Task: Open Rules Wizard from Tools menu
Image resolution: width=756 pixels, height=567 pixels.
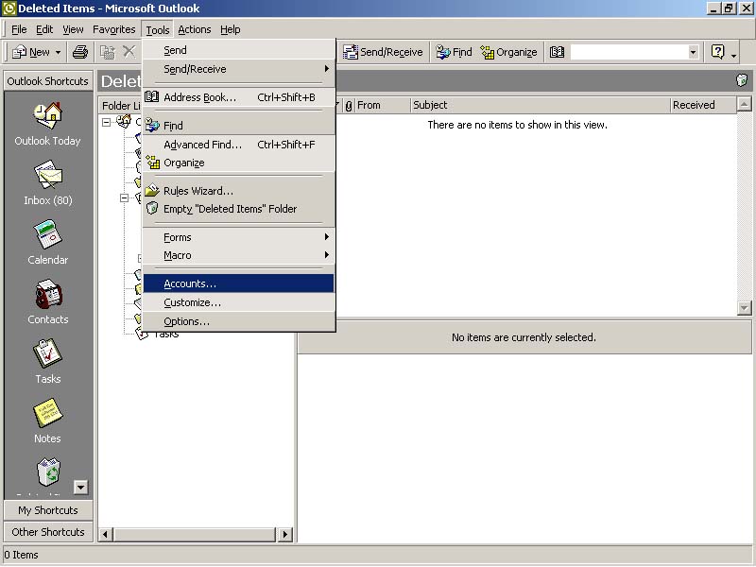Action: click(x=239, y=191)
